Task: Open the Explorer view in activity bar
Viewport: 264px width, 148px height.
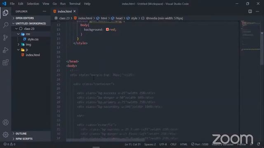Action: (x=5, y=13)
